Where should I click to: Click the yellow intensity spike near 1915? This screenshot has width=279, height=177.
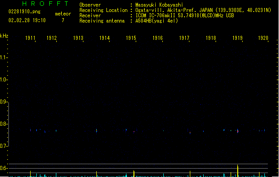click(x=134, y=173)
